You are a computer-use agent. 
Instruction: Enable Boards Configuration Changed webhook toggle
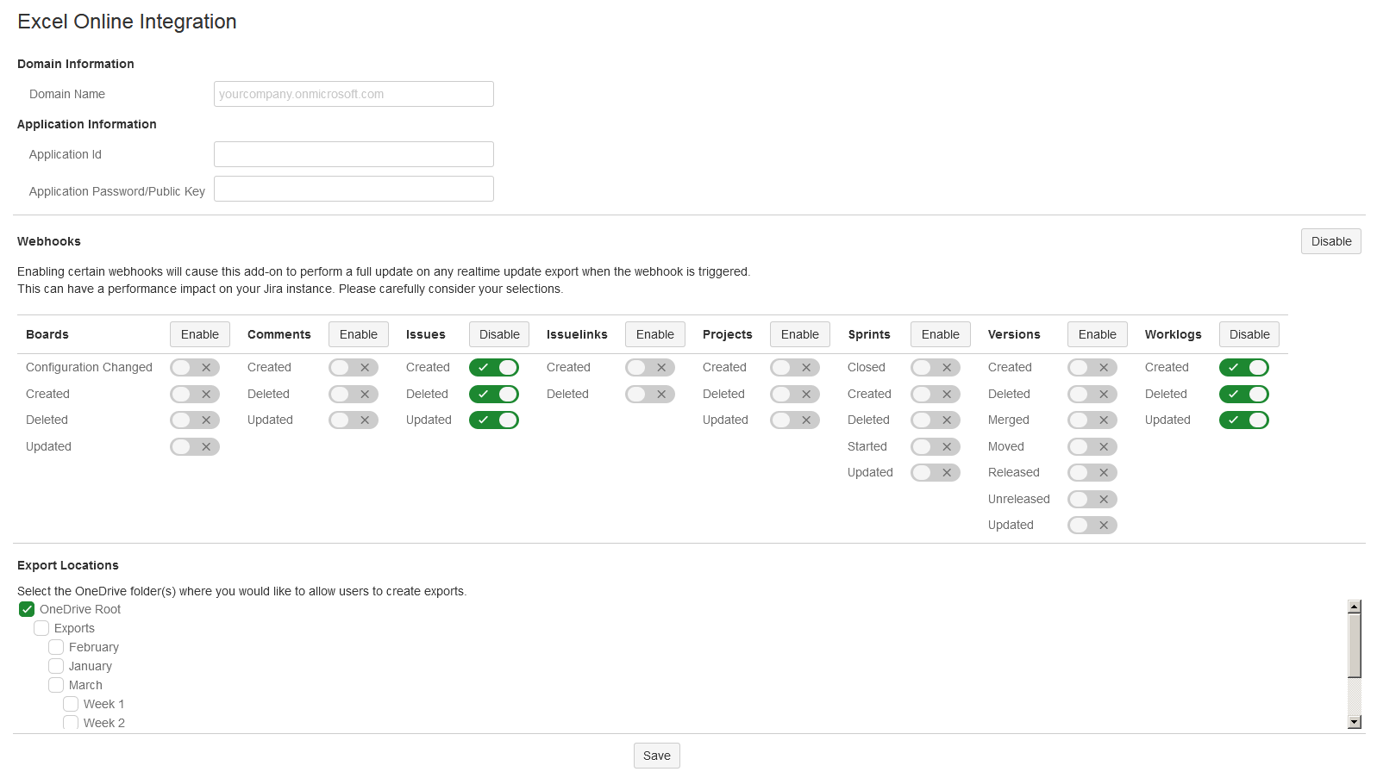pyautogui.click(x=195, y=368)
